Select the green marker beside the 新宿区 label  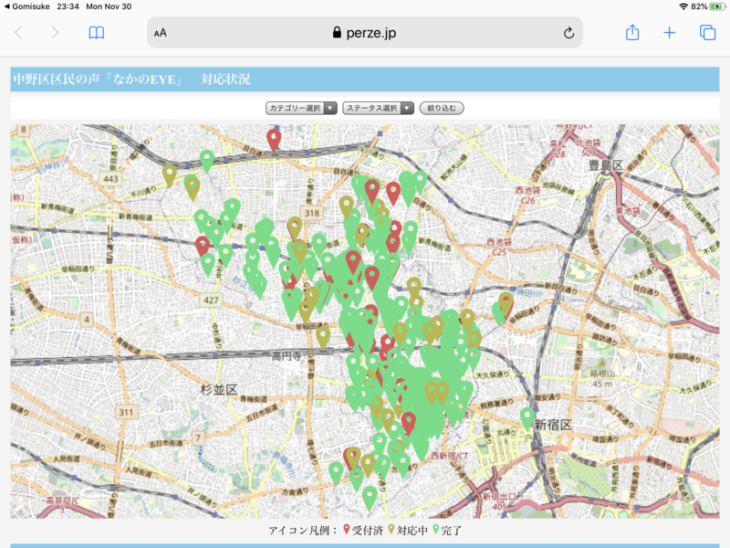pos(527,417)
